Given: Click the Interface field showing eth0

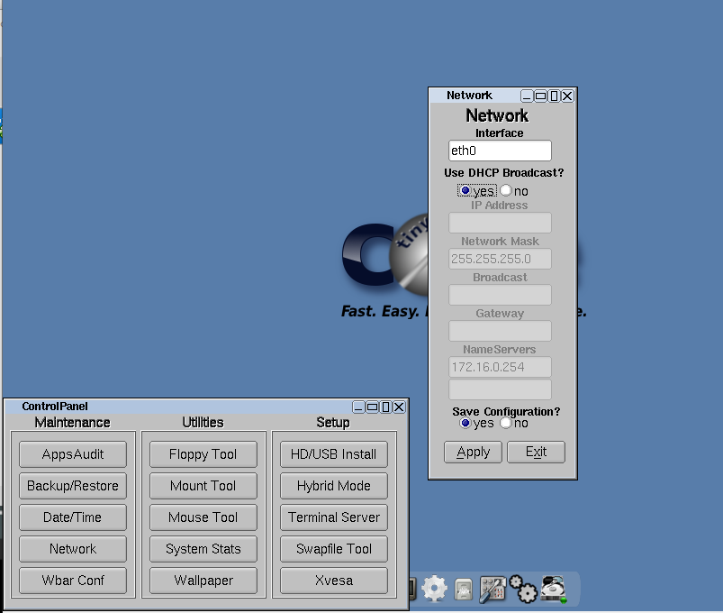Looking at the screenshot, I should click(500, 151).
